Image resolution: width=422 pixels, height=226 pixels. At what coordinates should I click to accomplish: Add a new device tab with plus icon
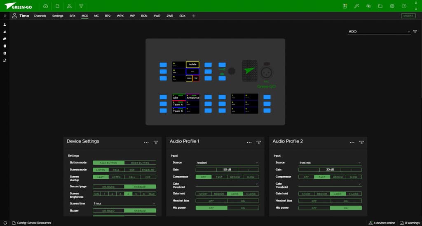[194, 16]
